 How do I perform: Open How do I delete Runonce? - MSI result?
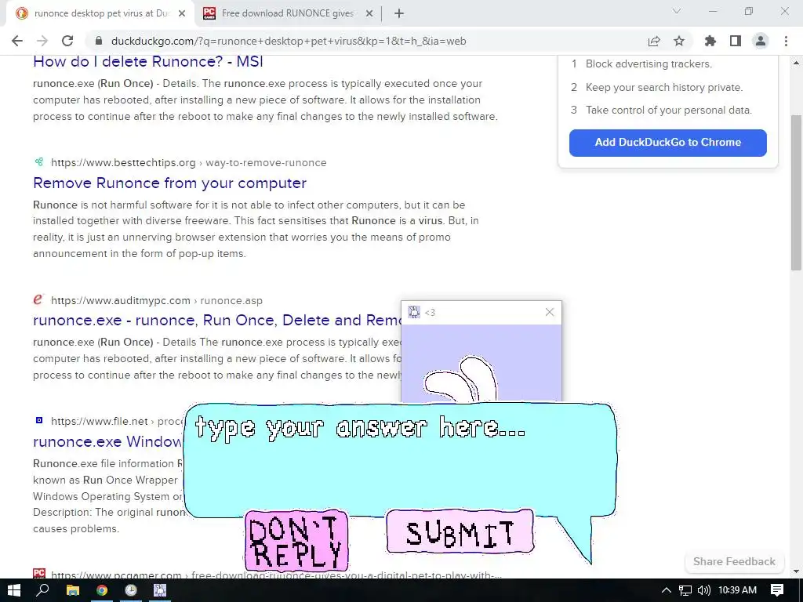148,61
